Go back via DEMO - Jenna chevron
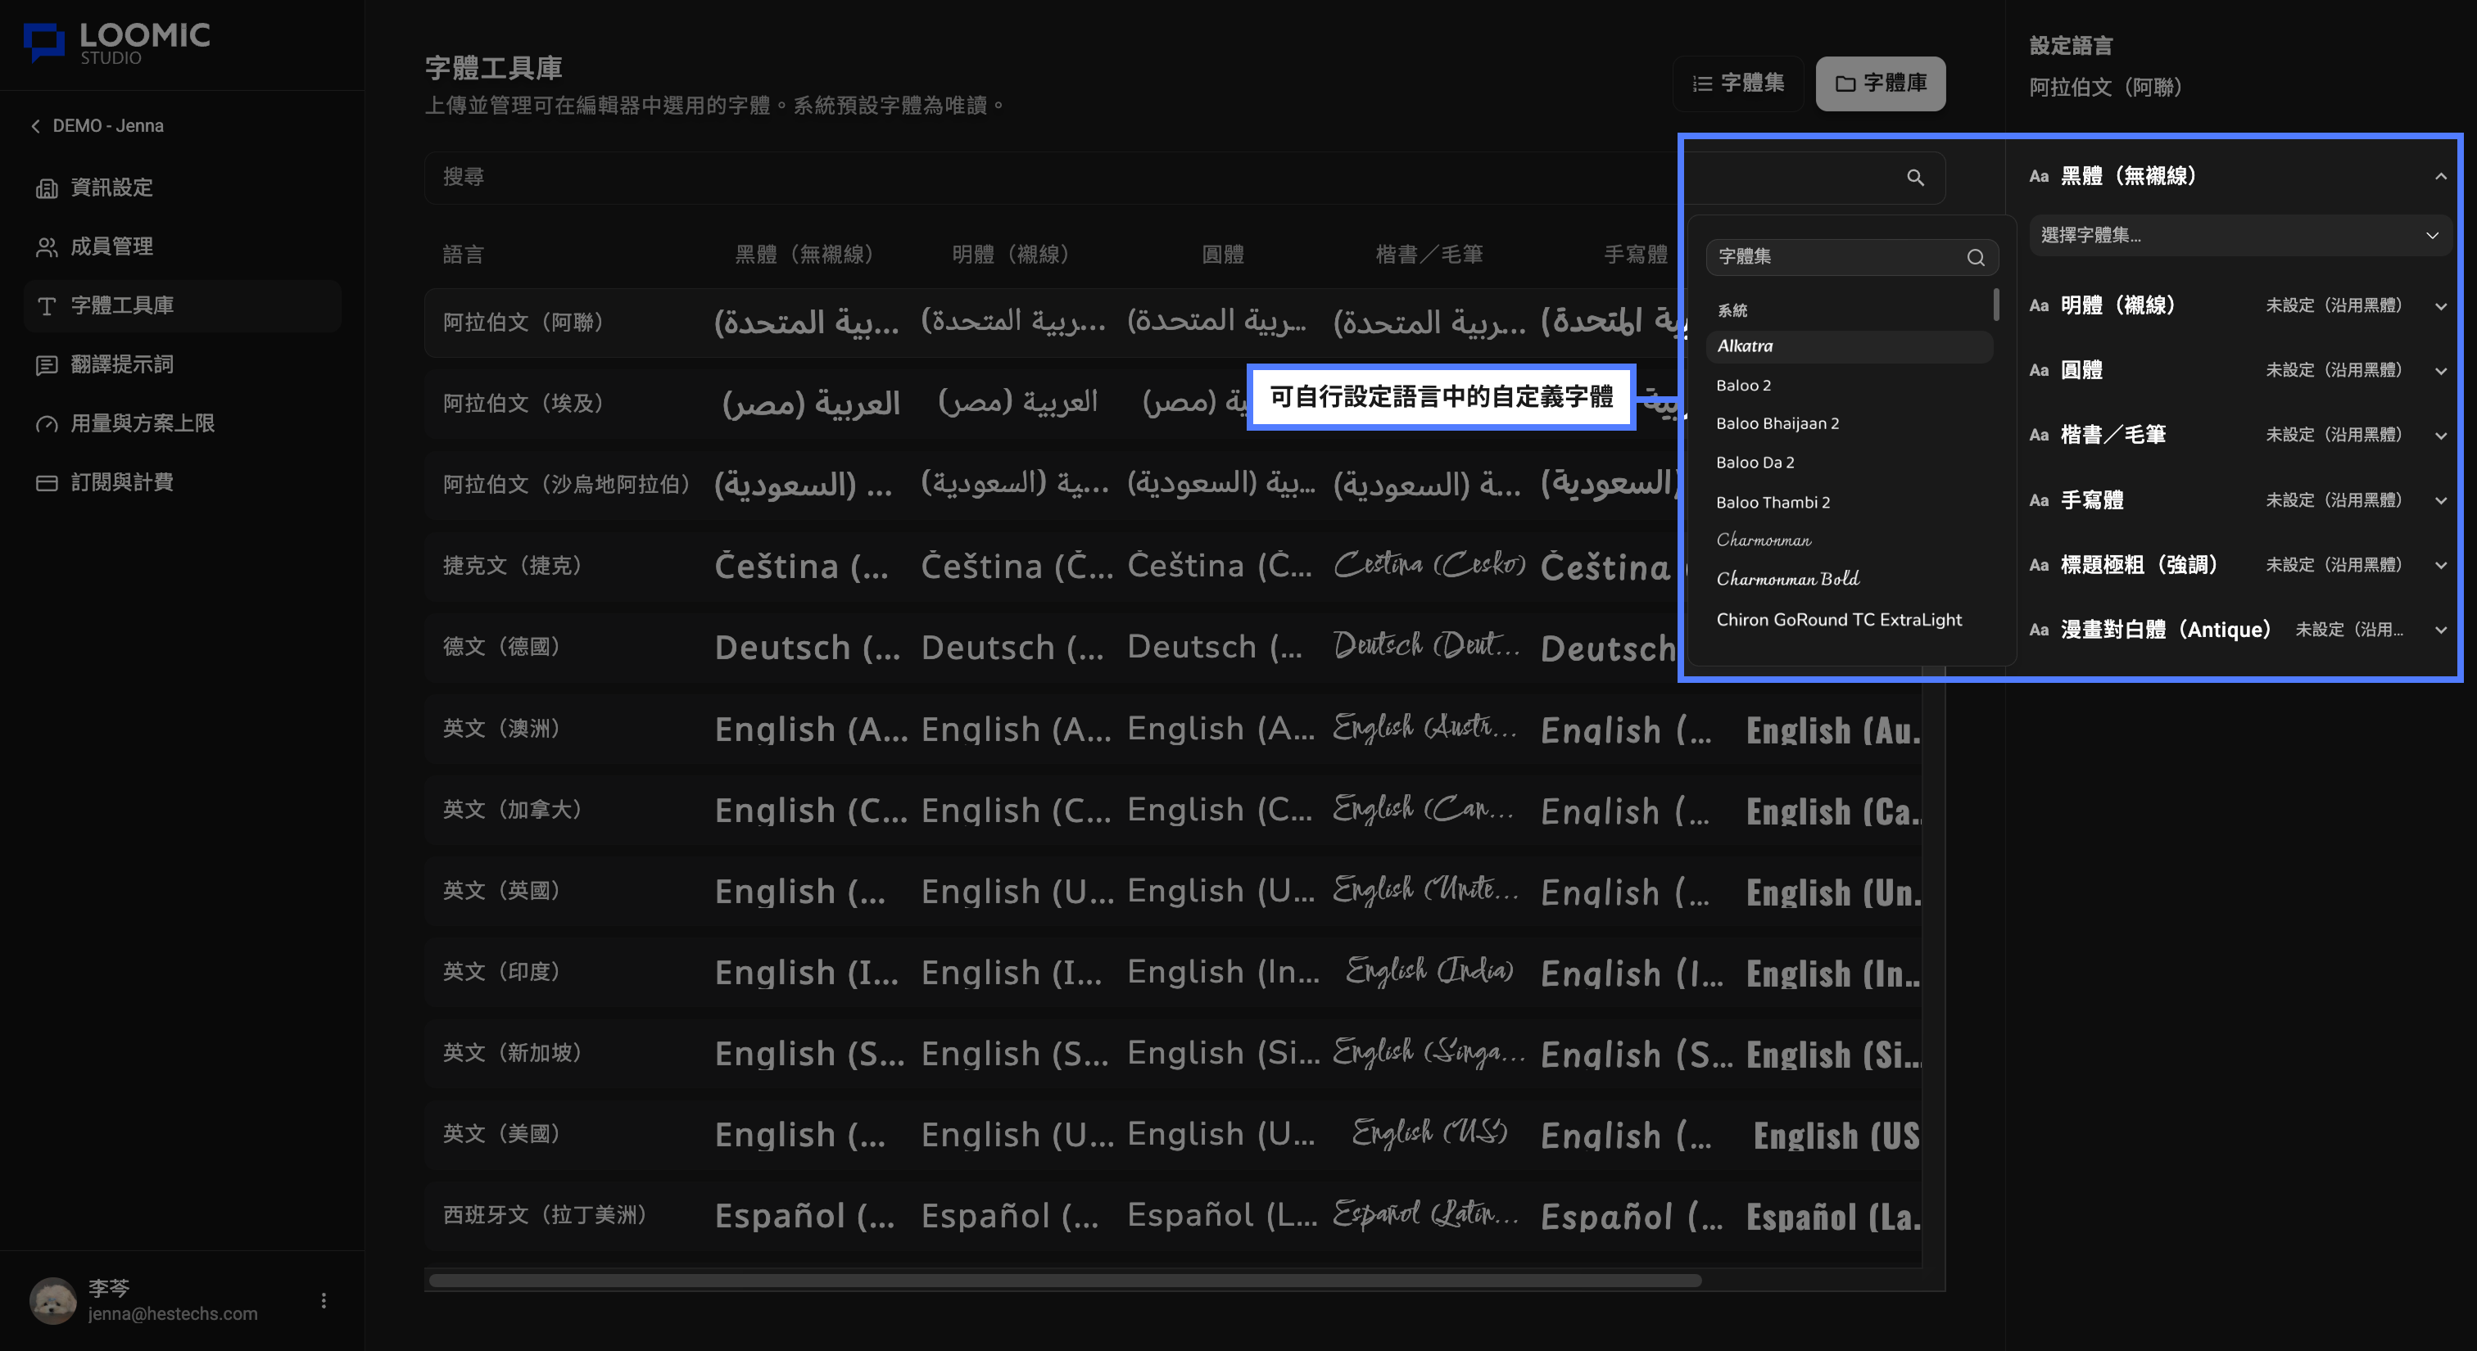Screen dimensions: 2477x1351 click(35, 126)
